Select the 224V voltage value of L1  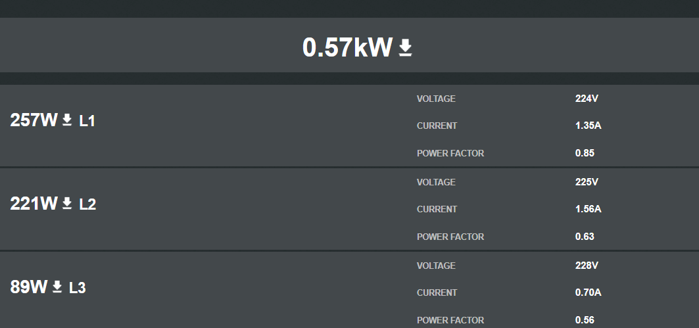587,99
